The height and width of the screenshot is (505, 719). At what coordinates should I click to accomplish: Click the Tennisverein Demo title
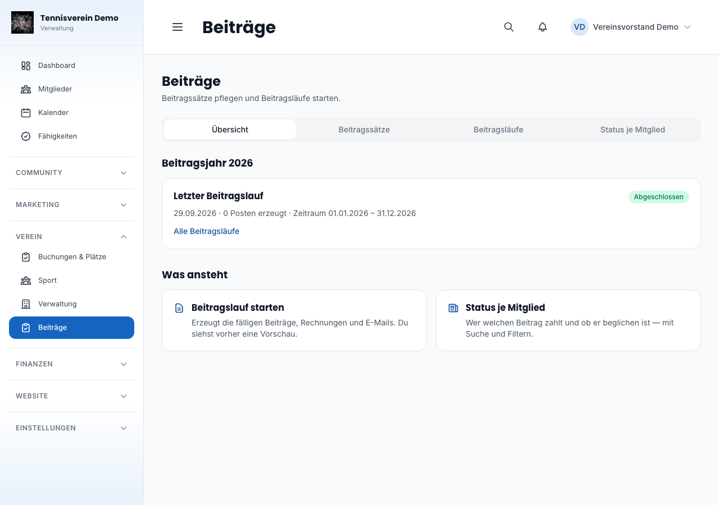pos(79,18)
